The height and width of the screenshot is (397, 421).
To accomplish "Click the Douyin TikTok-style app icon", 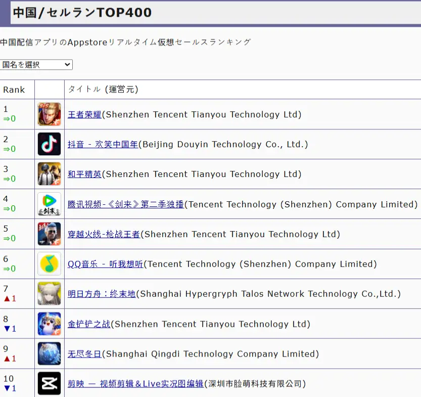I will point(49,144).
